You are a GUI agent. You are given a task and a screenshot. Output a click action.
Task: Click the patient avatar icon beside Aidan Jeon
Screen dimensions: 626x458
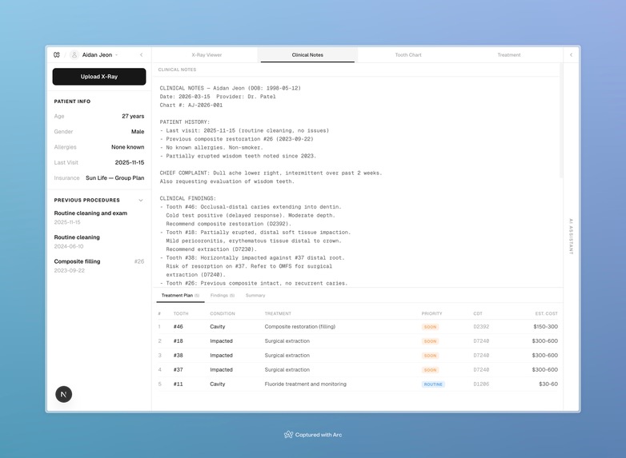[74, 54]
